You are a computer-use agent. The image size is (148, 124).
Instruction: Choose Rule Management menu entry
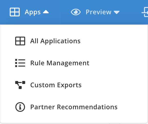(x=60, y=63)
